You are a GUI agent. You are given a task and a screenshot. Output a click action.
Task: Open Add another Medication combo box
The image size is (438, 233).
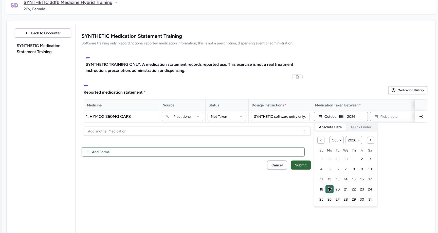point(197,131)
